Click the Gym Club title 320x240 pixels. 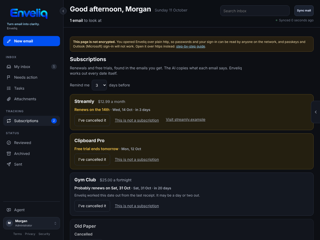click(x=85, y=180)
